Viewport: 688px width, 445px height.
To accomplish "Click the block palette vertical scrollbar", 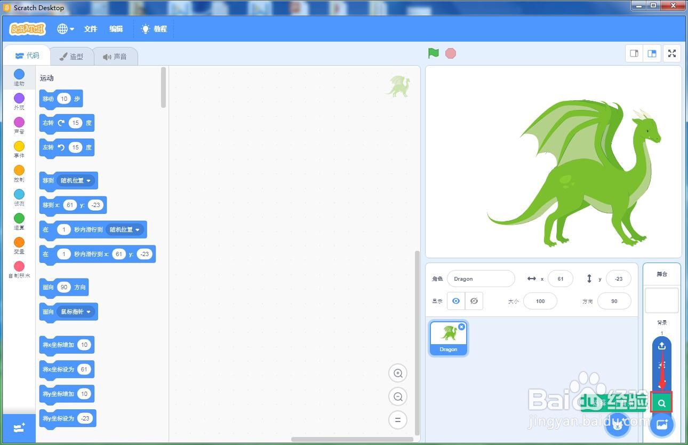I will tap(163, 88).
